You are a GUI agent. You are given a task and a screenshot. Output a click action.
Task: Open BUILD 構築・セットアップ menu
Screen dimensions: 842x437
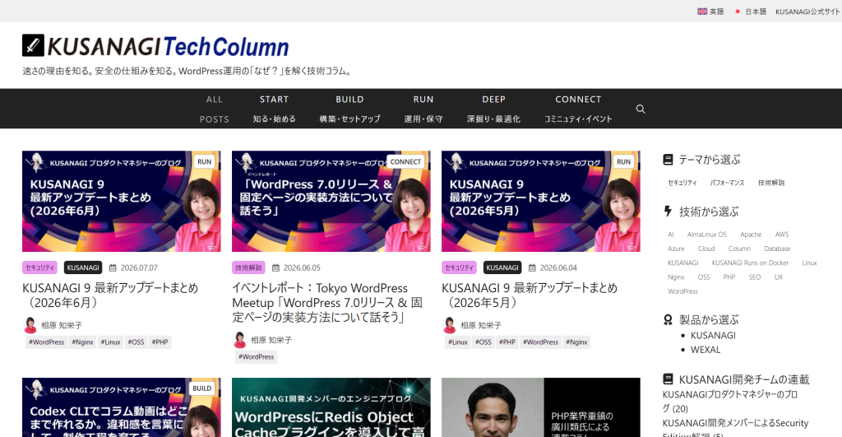349,109
